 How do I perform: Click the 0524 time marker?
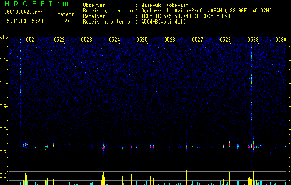114,40
